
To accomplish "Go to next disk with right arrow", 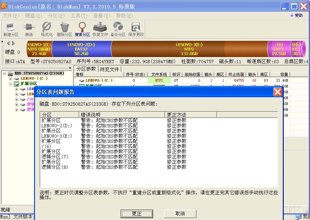I will 13,43.
